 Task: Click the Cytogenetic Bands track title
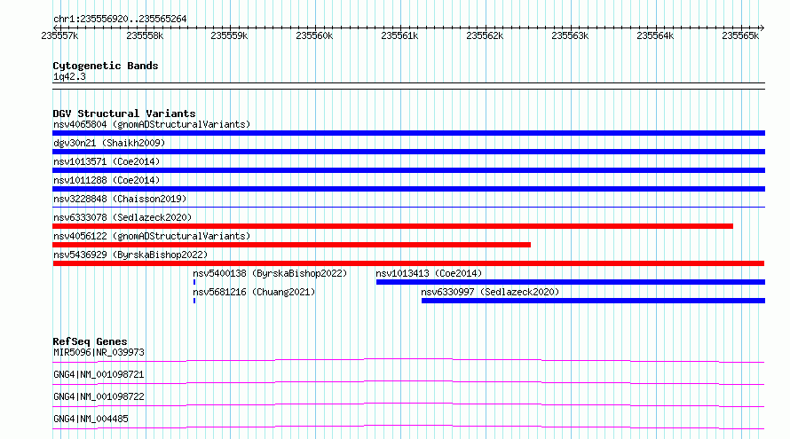[106, 66]
